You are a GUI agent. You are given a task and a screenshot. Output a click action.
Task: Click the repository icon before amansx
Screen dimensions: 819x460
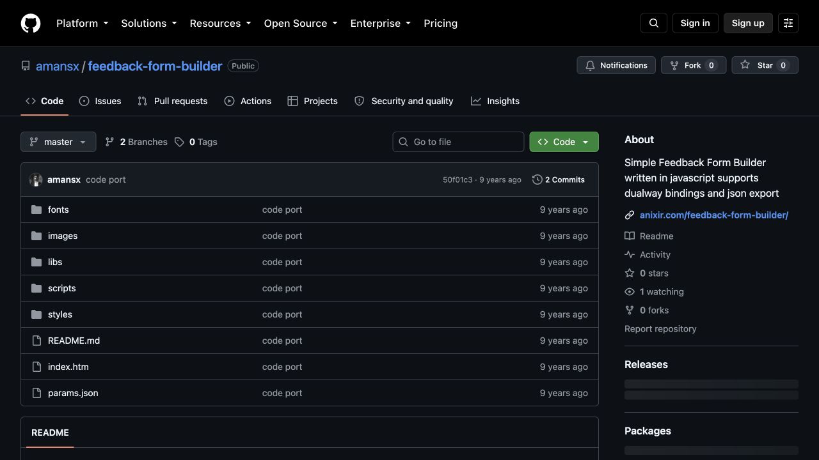tap(26, 66)
